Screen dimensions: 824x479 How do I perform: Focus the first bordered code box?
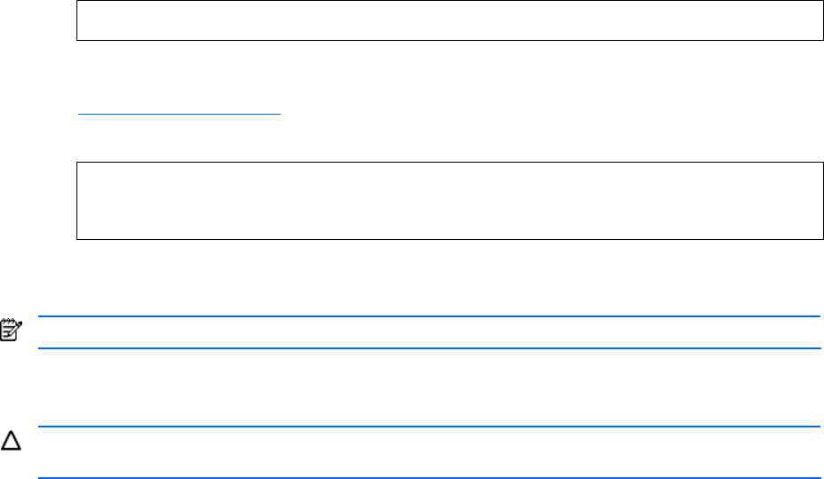[450, 20]
